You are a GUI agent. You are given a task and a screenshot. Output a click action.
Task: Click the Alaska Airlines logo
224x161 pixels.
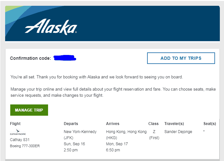tap(51, 26)
